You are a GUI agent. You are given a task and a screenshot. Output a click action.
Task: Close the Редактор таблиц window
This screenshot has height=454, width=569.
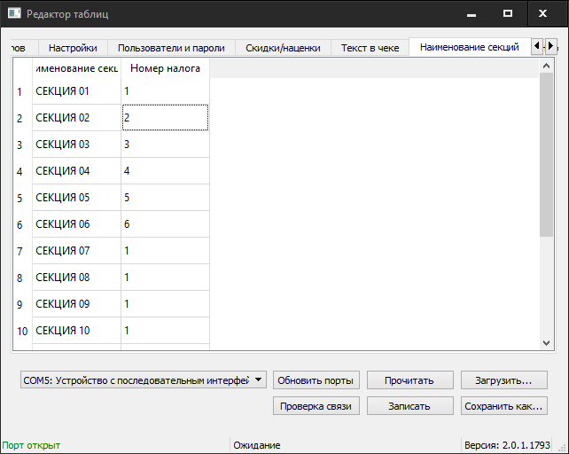(543, 14)
